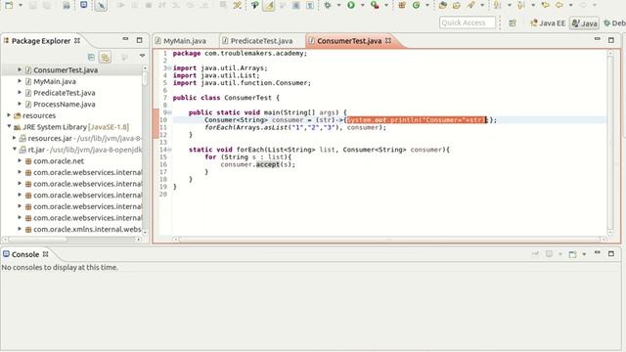The width and height of the screenshot is (626, 352).
Task: Maximize the editor area
Action: [x=611, y=40]
